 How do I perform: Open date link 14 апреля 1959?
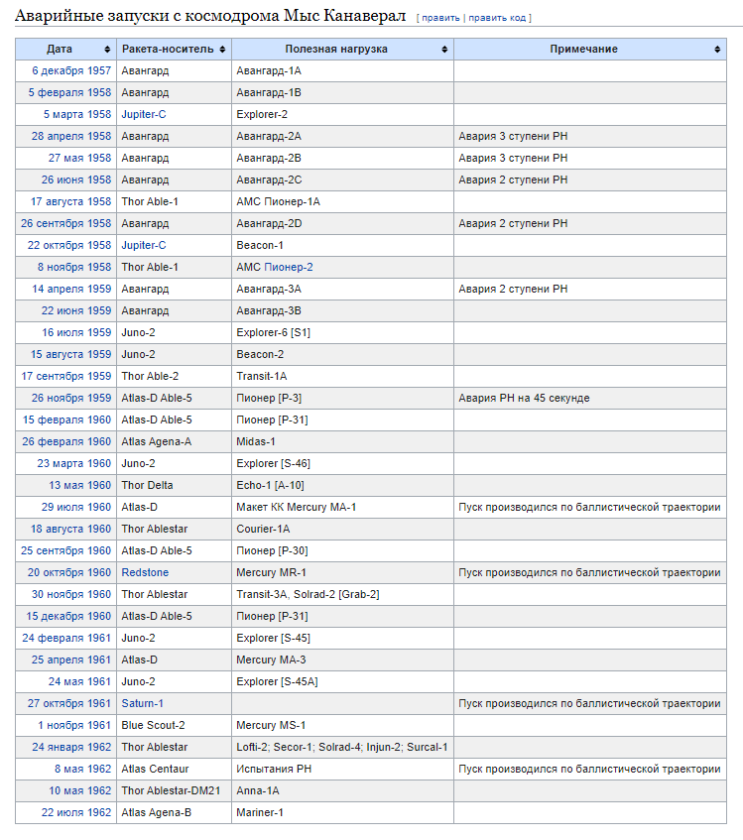pos(71,290)
